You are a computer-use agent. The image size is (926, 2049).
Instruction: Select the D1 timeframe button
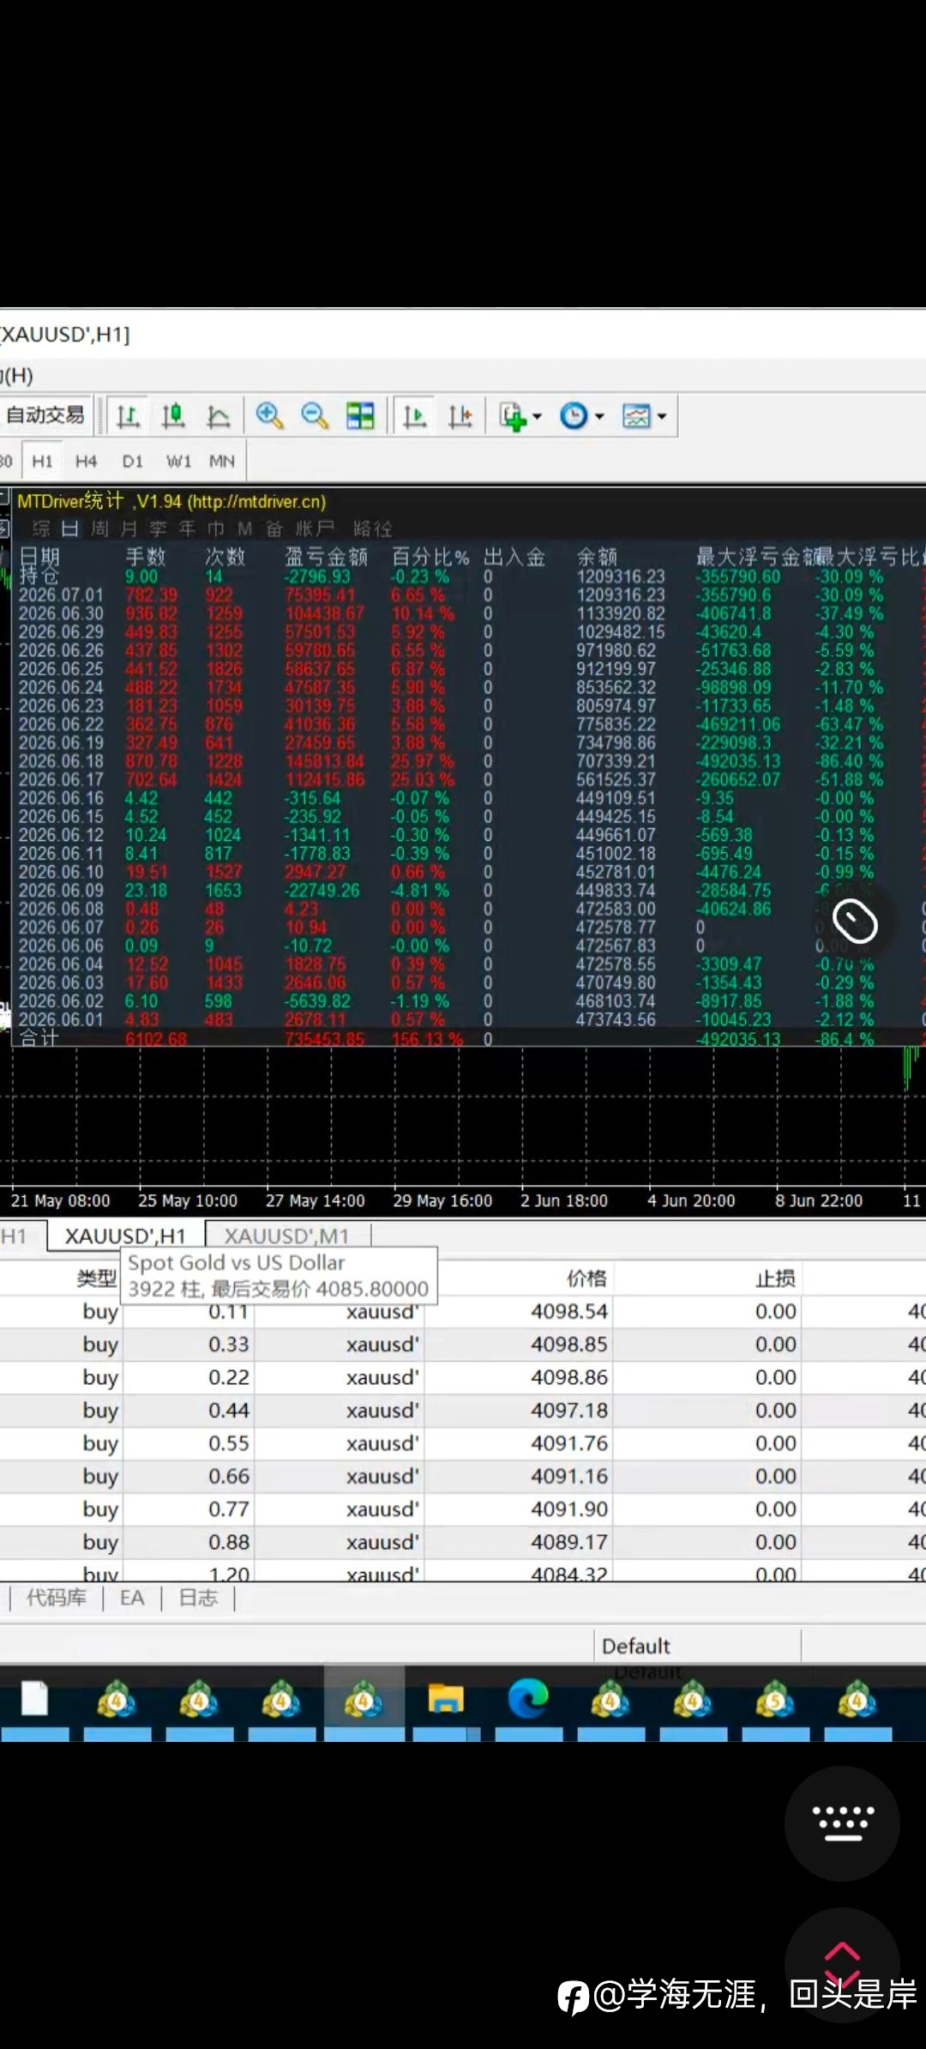pos(132,462)
